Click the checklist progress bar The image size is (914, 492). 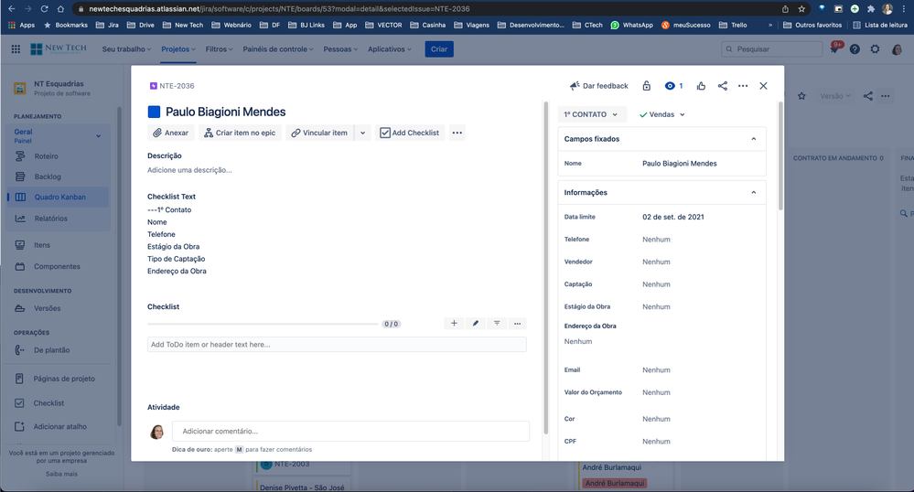(263, 324)
